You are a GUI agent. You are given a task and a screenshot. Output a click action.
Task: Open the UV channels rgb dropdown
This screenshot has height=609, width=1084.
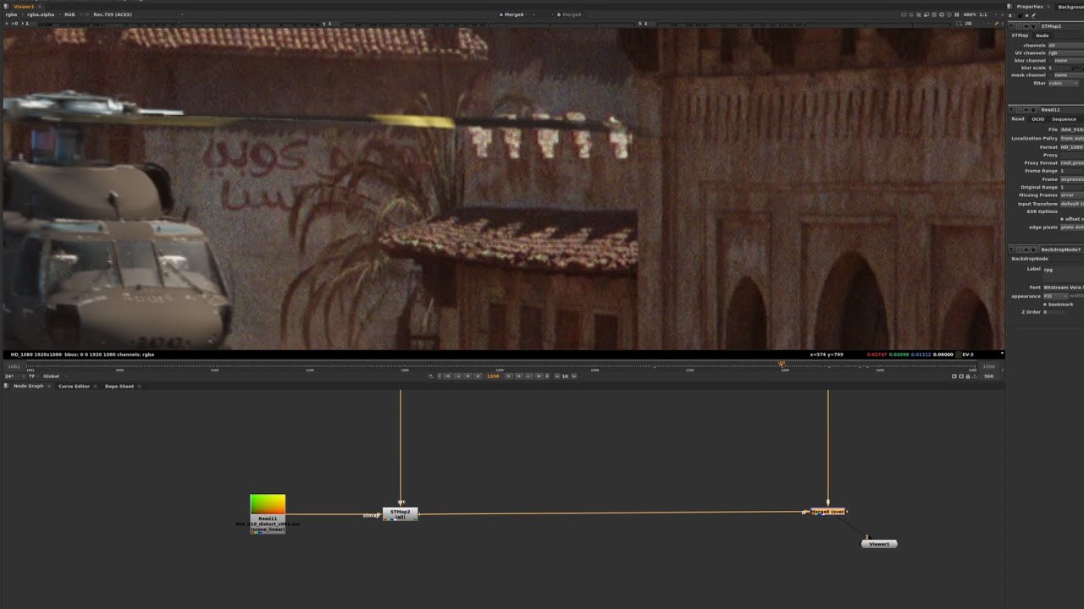point(1065,52)
